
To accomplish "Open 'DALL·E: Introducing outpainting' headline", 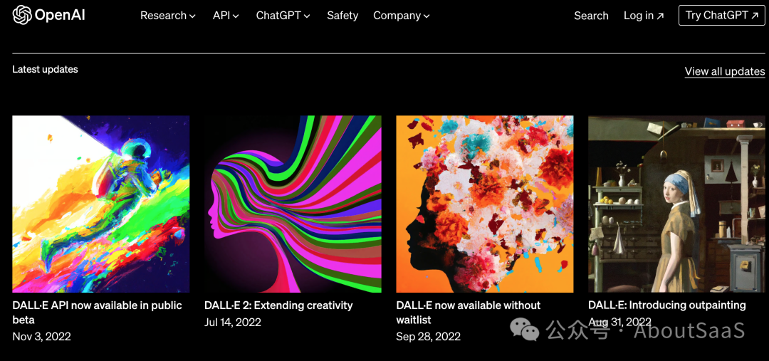I will point(667,305).
